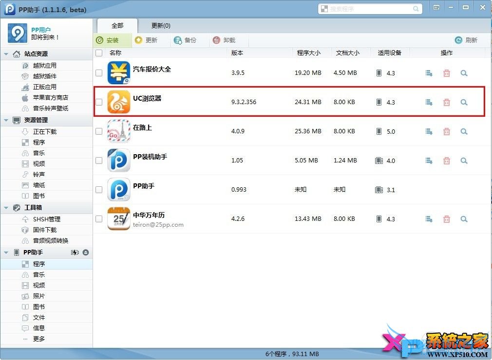This screenshot has width=492, height=360.
Task: Delete 在路上 with its trash icon
Action: (447, 131)
